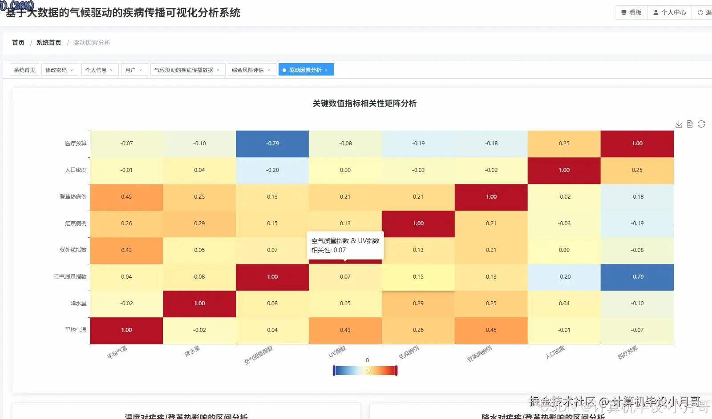This screenshot has height=419, width=712.
Task: Open the 个人信息 tab
Action: 97,69
